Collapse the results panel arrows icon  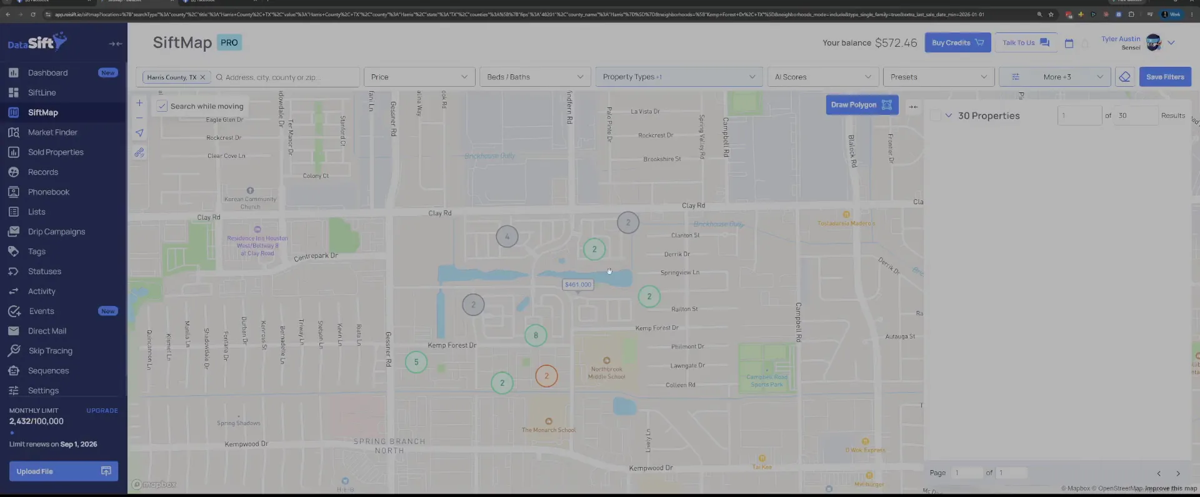pyautogui.click(x=913, y=107)
